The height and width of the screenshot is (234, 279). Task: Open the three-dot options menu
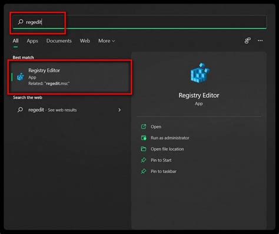(x=260, y=40)
